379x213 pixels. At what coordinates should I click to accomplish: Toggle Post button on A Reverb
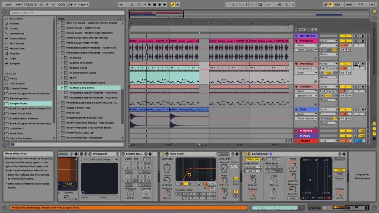(362, 131)
